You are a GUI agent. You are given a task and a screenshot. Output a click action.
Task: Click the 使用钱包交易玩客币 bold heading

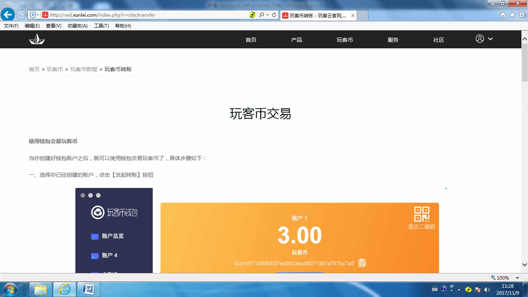53,141
